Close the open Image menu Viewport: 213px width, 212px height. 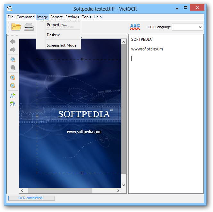(x=42, y=17)
